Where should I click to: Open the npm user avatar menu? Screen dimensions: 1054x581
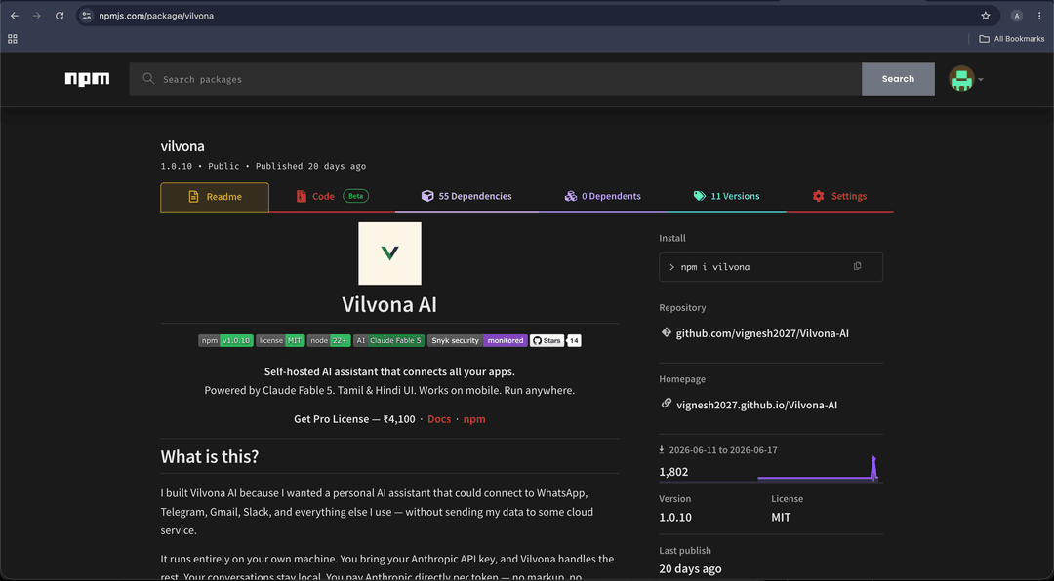click(966, 79)
